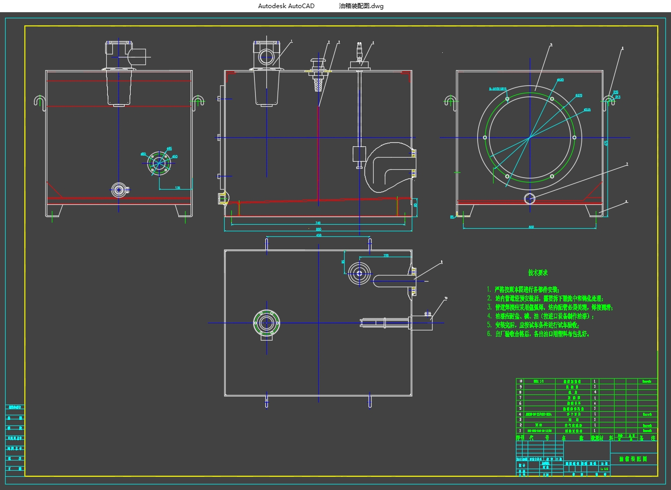Select the 油箱装配图 title block cell
Image resolution: width=671 pixels, height=490 pixels.
pos(633,459)
